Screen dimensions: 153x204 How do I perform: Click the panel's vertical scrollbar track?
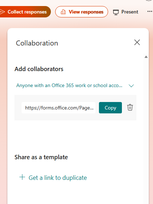146,129
